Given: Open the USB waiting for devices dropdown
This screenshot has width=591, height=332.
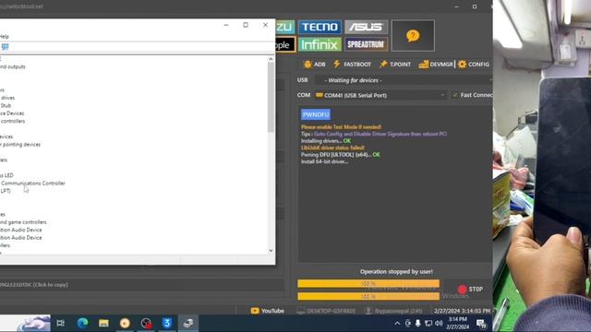Looking at the screenshot, I should (404, 80).
